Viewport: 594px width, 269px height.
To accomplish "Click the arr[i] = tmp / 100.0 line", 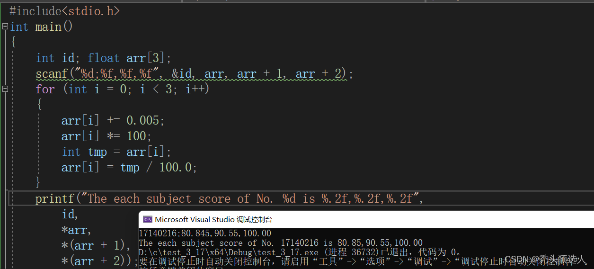I will [129, 167].
